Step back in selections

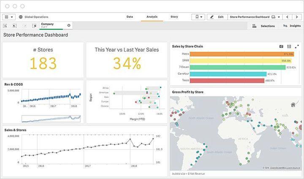(x=15, y=26)
